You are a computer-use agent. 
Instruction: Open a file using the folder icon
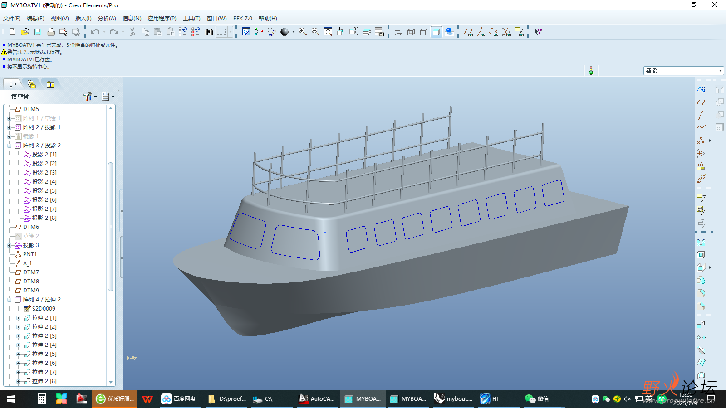click(x=25, y=32)
